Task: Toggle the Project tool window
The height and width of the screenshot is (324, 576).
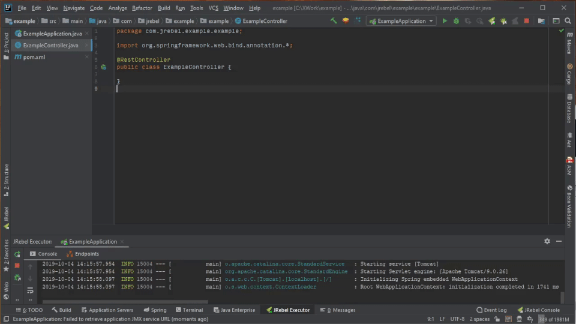Action: [6, 46]
